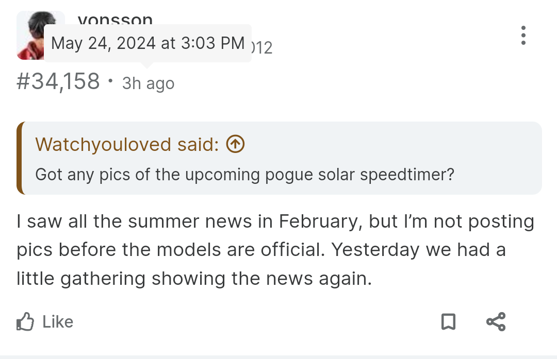Click the "3h ago" timestamp
The width and height of the screenshot is (557, 359).
point(149,84)
